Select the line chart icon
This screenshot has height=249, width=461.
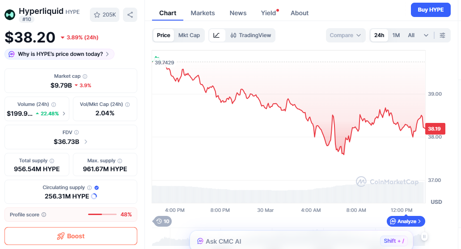pos(217,35)
